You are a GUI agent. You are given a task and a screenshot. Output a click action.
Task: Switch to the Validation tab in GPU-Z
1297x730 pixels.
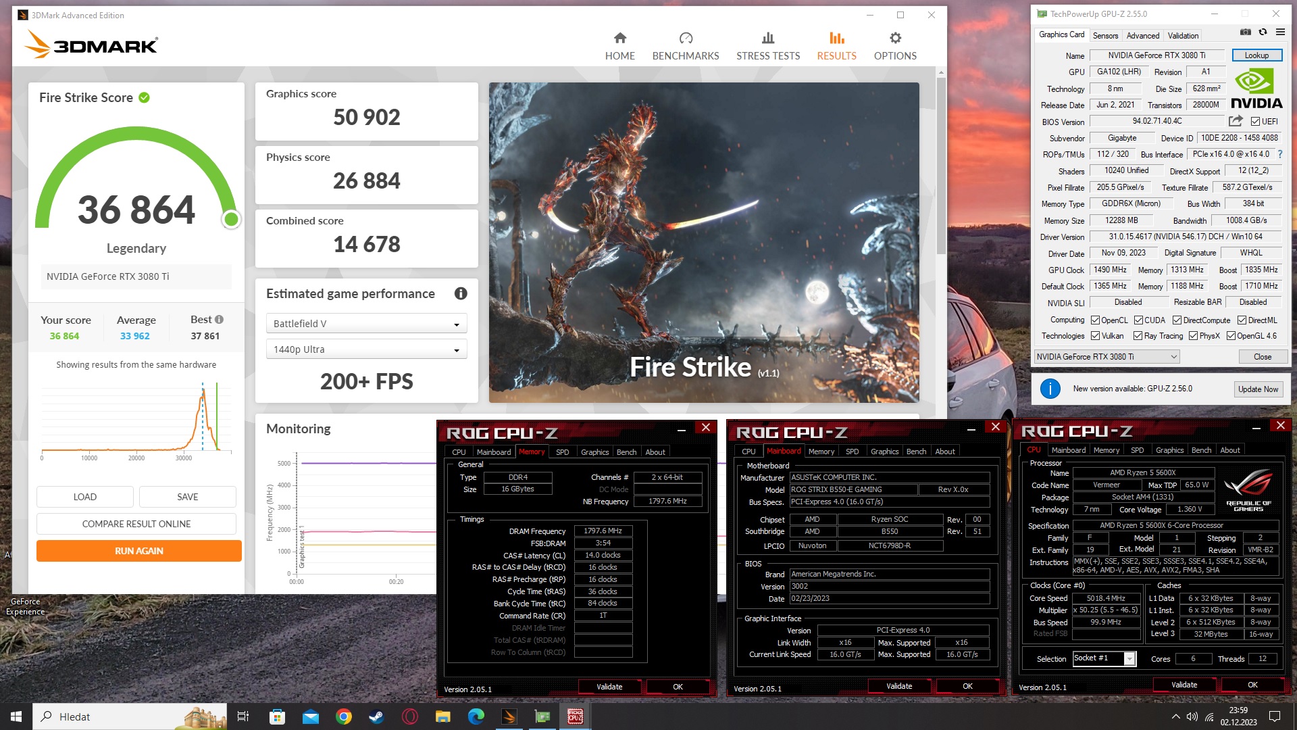(x=1183, y=36)
